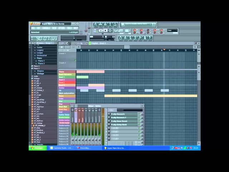Screen dimensions: 229x172
Task: Open the CHANNELS menu
Action: tap(46, 28)
